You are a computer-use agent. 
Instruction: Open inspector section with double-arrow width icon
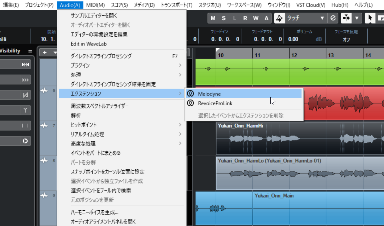tap(25, 65)
